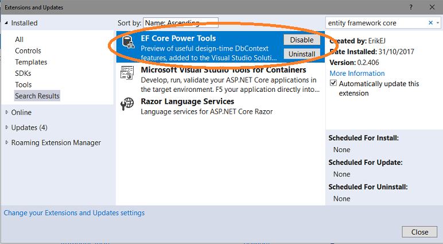
Task: Select the EF Core Power Tools title
Action: 178,38
